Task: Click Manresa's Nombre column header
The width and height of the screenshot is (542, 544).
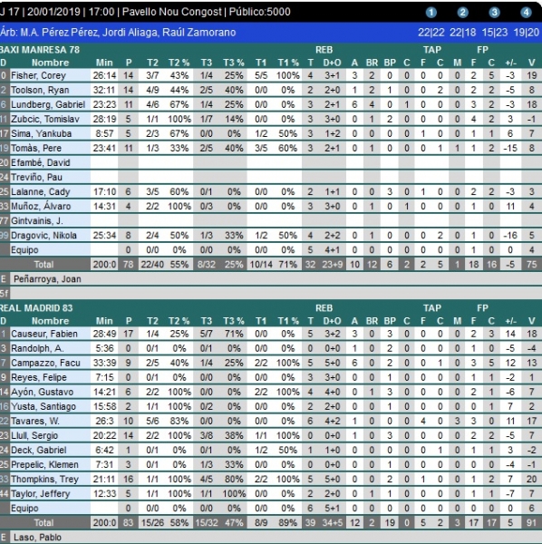Action: click(x=50, y=63)
